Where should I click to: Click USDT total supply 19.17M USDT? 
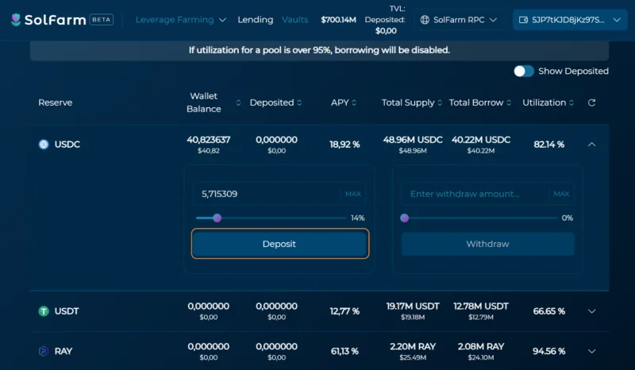click(x=413, y=306)
